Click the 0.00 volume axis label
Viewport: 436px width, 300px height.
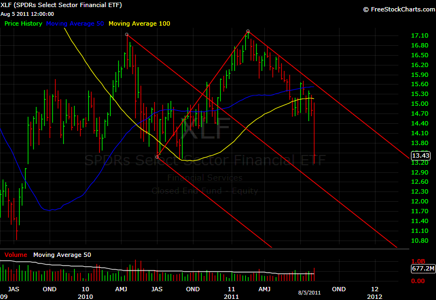(x=418, y=281)
